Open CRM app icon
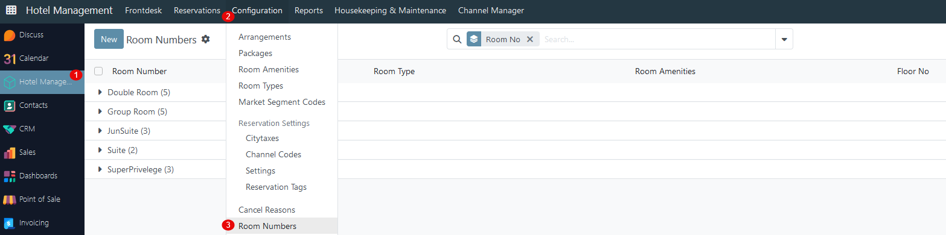 tap(10, 129)
